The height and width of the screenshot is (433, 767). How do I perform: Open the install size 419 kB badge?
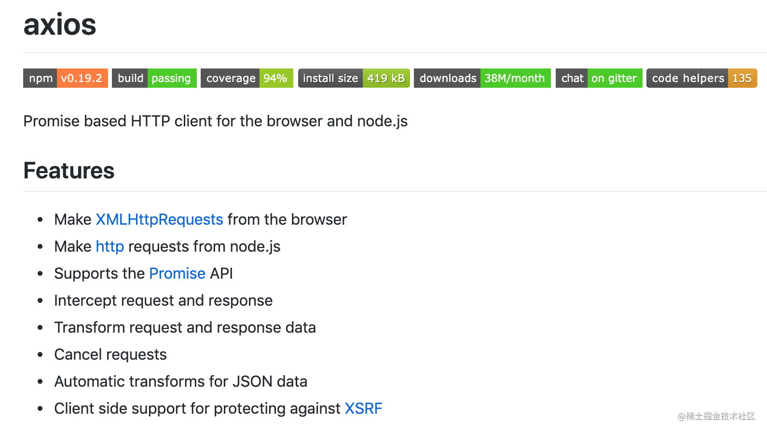354,78
